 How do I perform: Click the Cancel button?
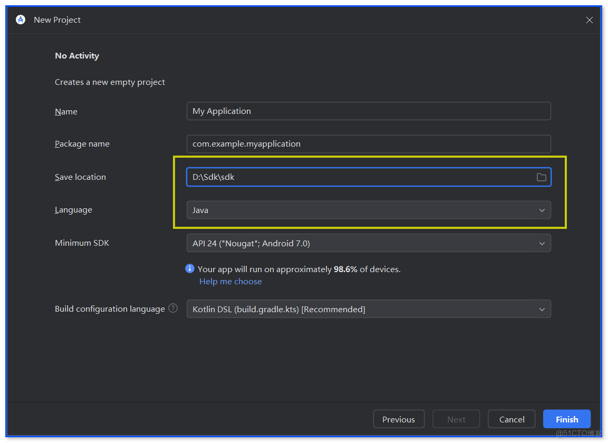click(511, 419)
